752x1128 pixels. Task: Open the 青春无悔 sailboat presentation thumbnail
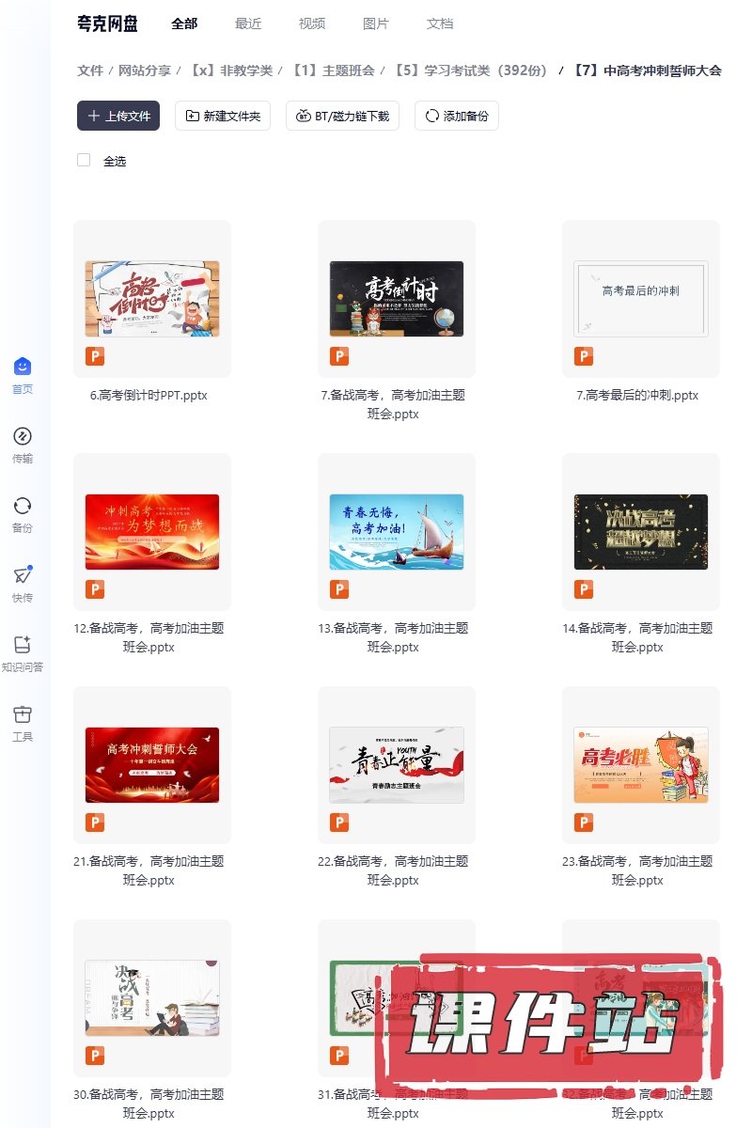point(397,531)
